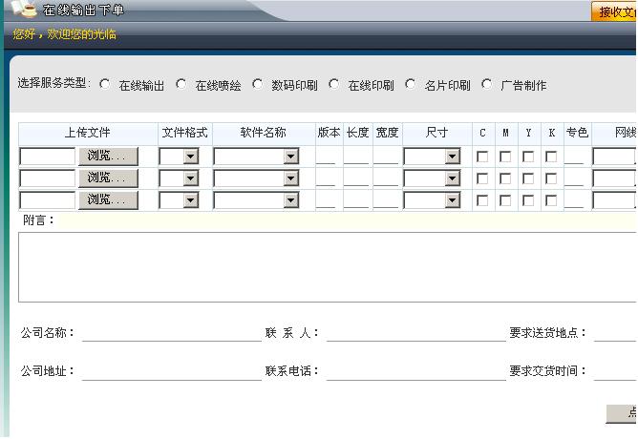Click the submit button at bottom right
The height and width of the screenshot is (439, 638).
pos(622,414)
